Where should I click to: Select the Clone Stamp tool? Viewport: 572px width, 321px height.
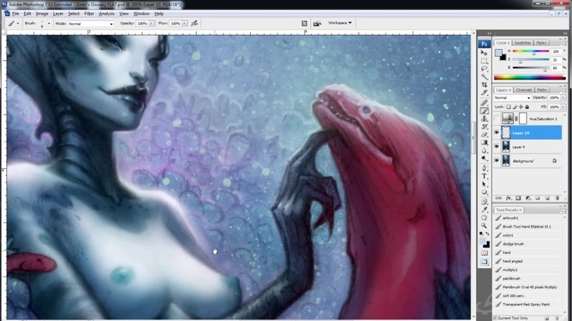484,119
